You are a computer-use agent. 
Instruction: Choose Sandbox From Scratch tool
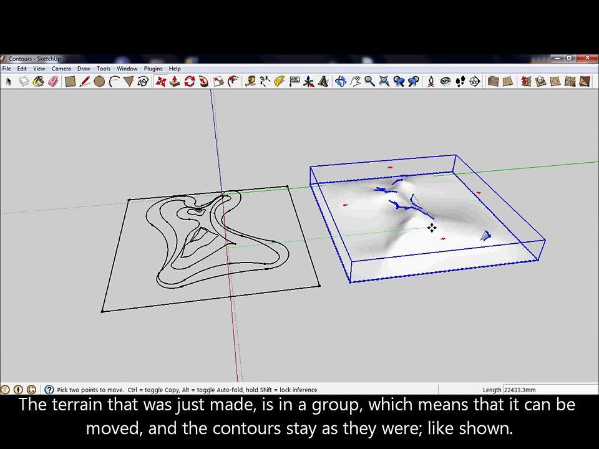click(508, 81)
